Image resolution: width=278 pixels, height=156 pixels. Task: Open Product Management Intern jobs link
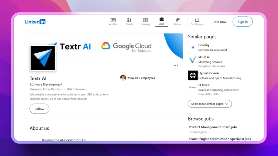click(x=213, y=127)
